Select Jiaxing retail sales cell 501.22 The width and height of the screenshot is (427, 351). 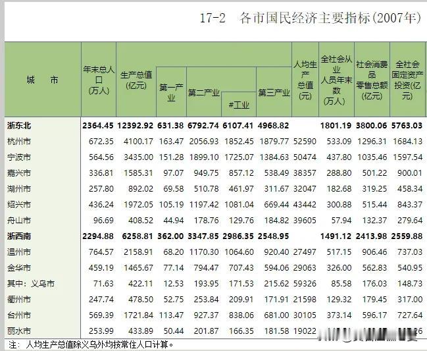pos(374,173)
